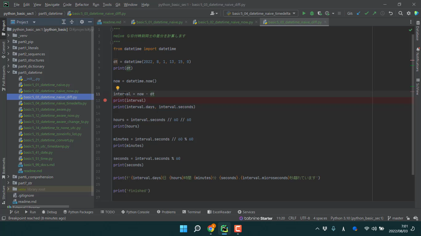This screenshot has width=421, height=236.
Task: Remove the breakpoint on line 12
Action: (x=105, y=100)
